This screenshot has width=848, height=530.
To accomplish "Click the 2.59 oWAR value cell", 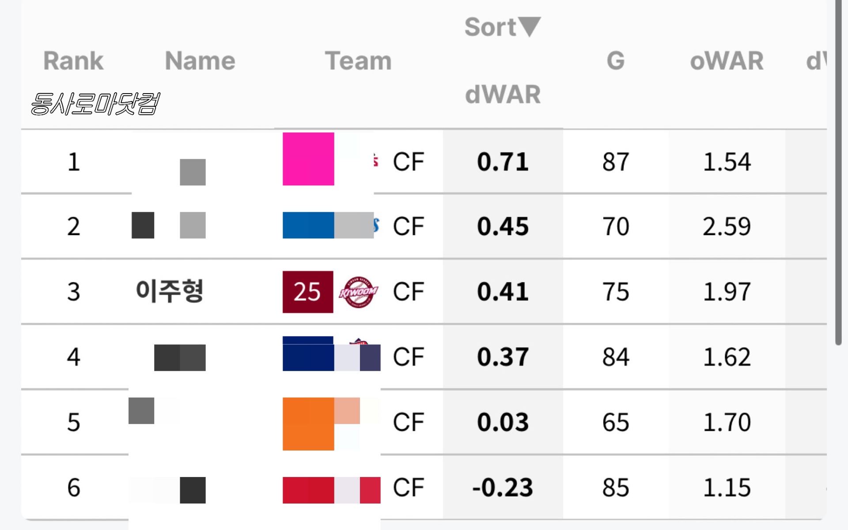I will tap(727, 226).
